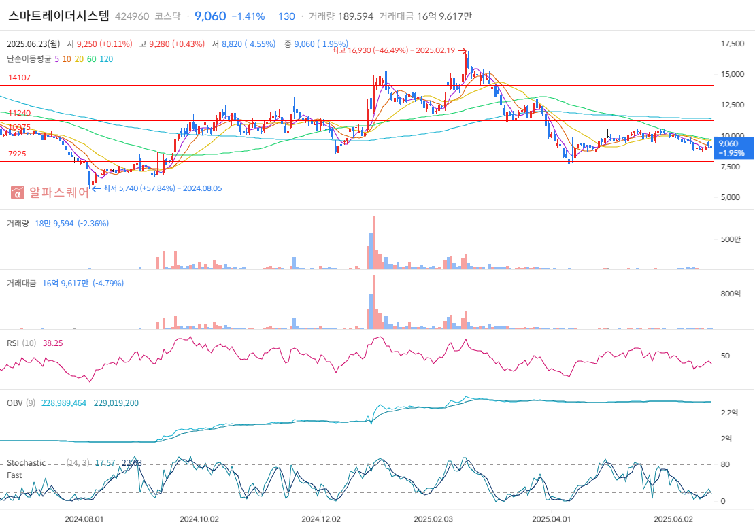
Task: Click the 2024.10.02 date on the time axis
Action: coord(199,519)
